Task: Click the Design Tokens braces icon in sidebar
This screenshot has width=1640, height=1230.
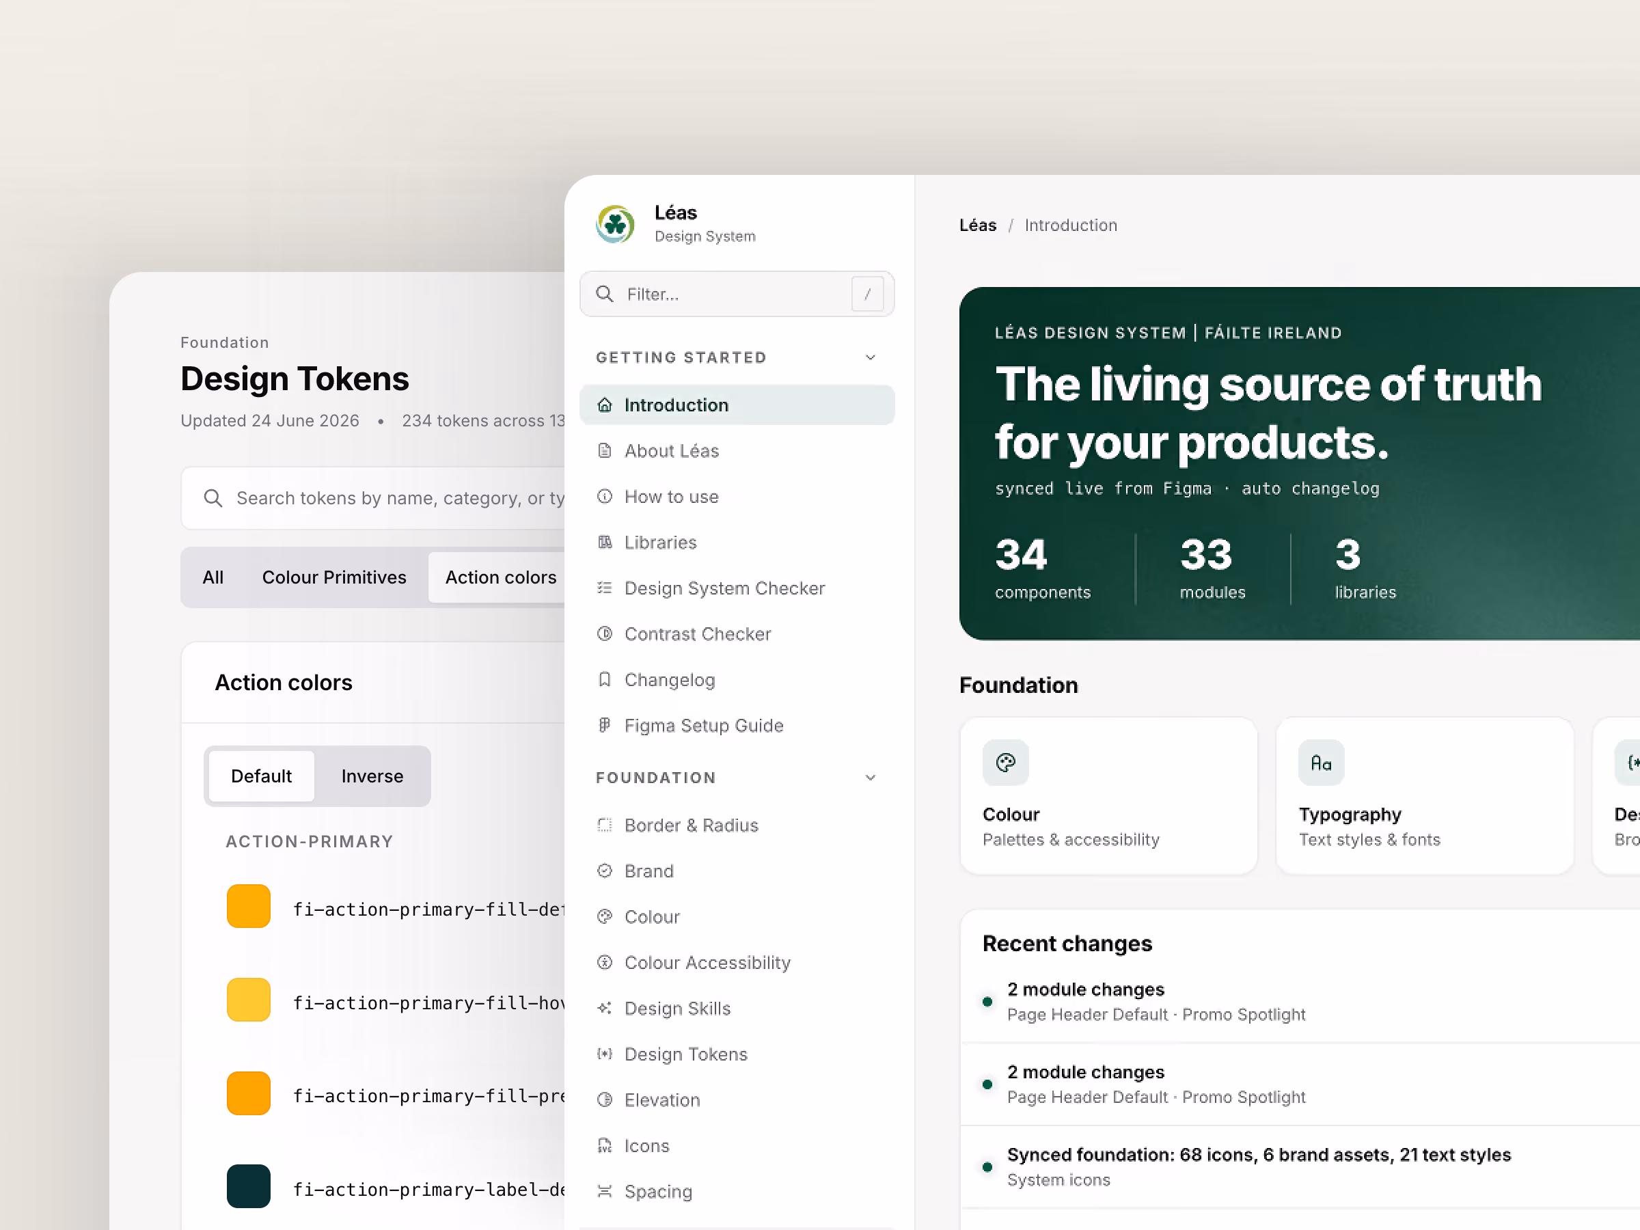Action: [x=605, y=1054]
